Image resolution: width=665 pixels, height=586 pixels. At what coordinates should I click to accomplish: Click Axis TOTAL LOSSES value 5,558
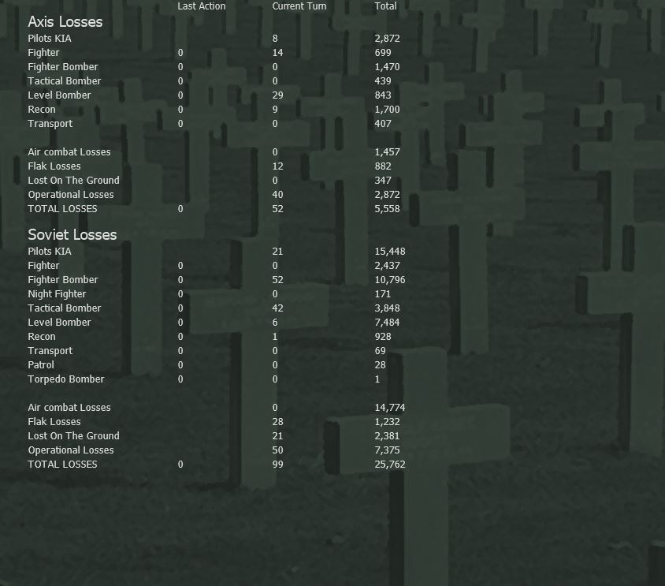387,209
